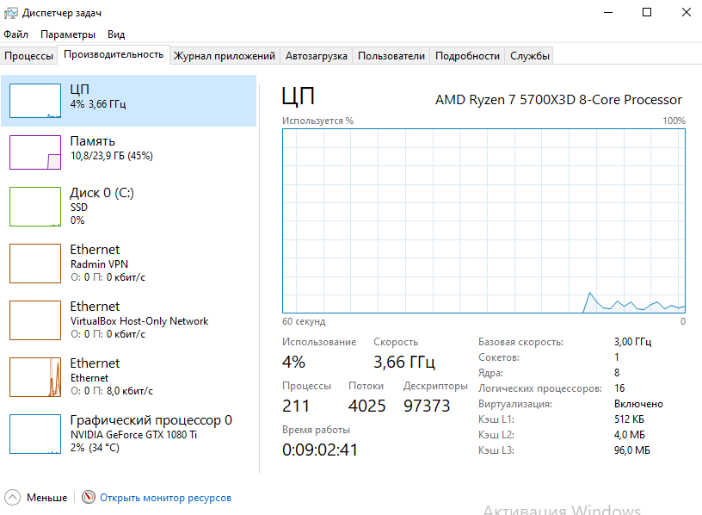The image size is (702, 515).
Task: Click the 'Время работы' label
Action: pos(316,430)
